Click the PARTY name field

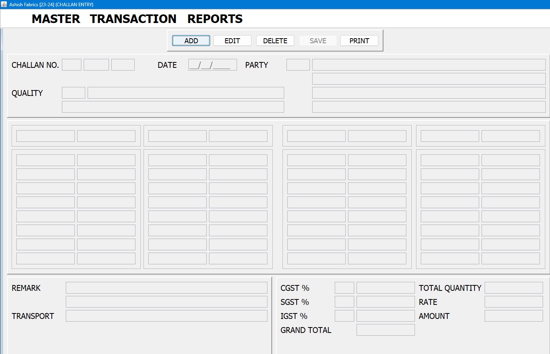coord(429,65)
